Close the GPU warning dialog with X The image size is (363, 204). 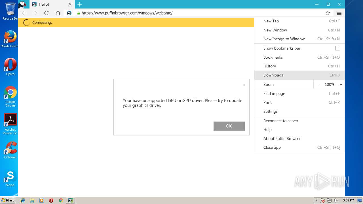point(244,85)
